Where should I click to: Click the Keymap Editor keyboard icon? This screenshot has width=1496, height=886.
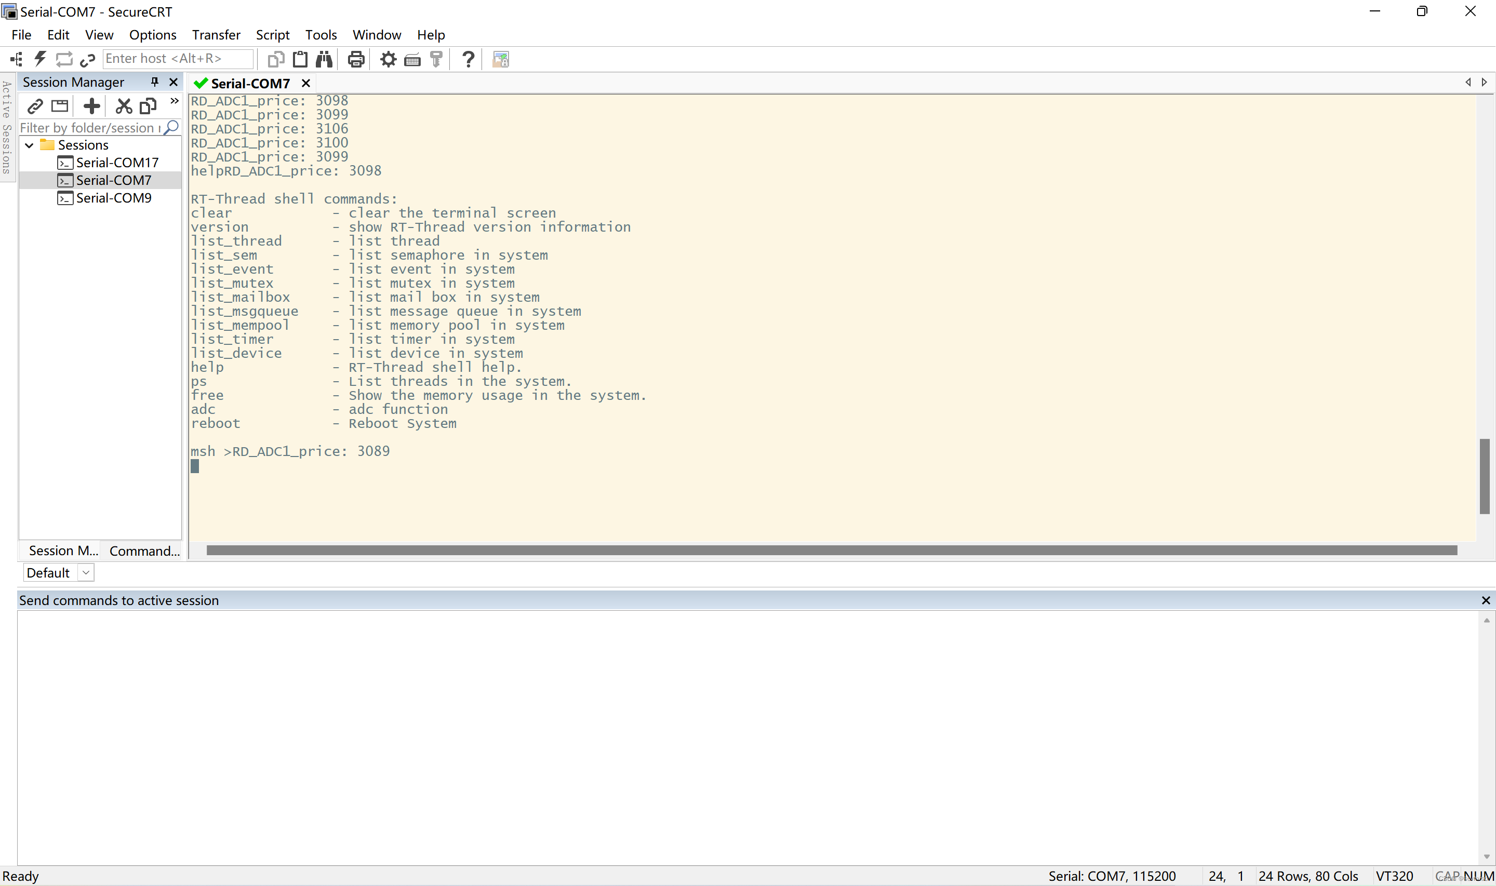point(412,59)
